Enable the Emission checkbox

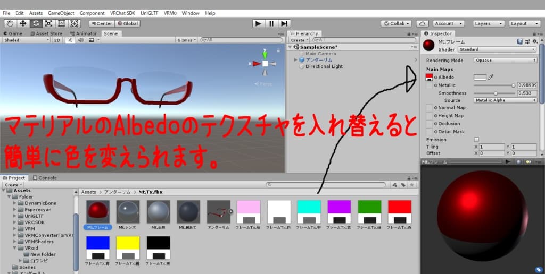(476, 140)
